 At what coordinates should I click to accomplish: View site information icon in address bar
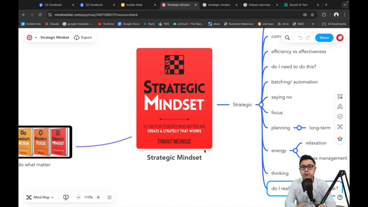click(x=50, y=15)
